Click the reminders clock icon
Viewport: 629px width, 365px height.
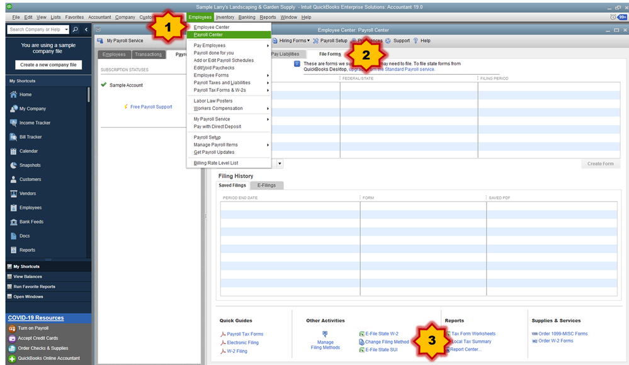pos(613,17)
